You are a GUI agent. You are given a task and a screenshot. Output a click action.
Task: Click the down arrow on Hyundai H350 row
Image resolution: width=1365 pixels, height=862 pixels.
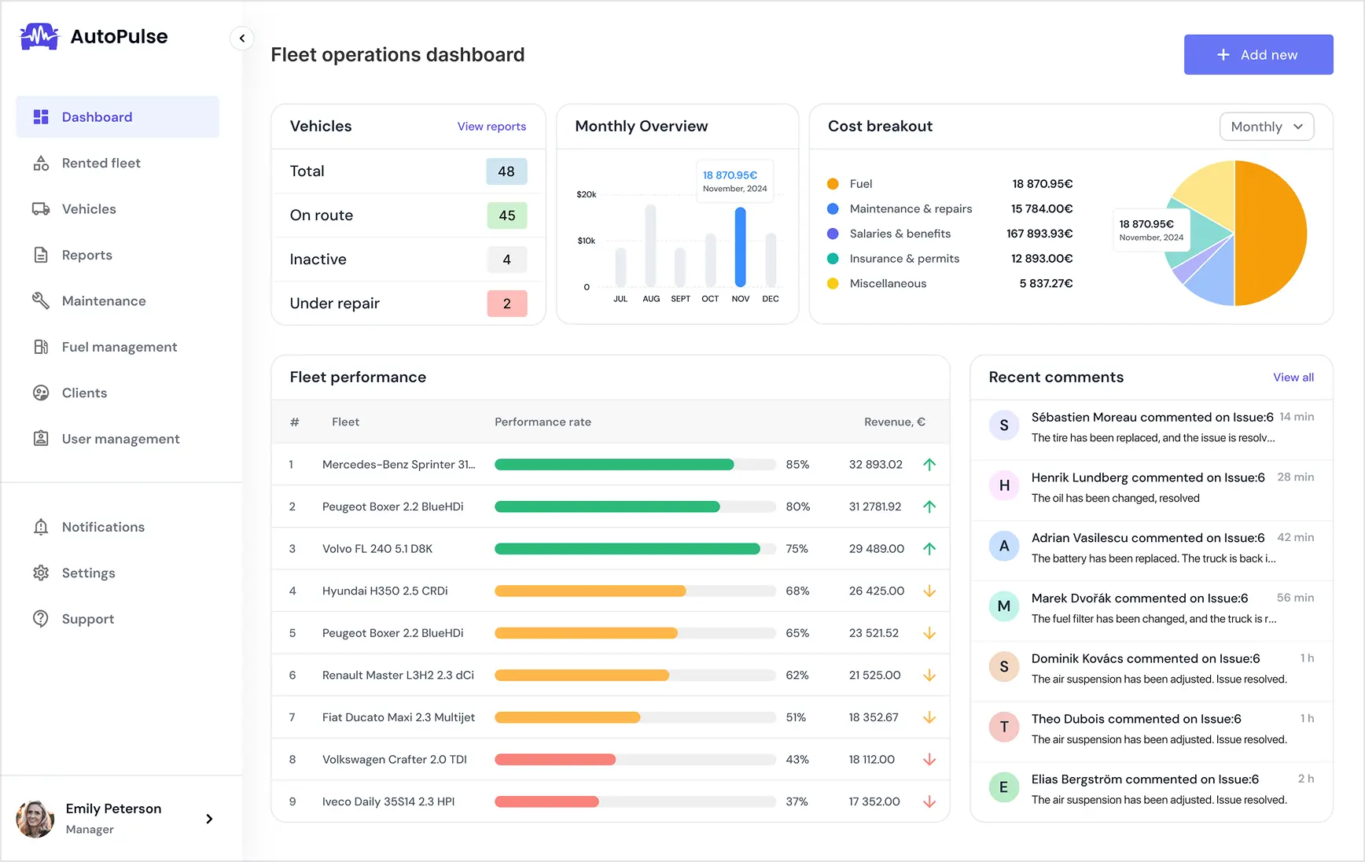[x=929, y=591]
